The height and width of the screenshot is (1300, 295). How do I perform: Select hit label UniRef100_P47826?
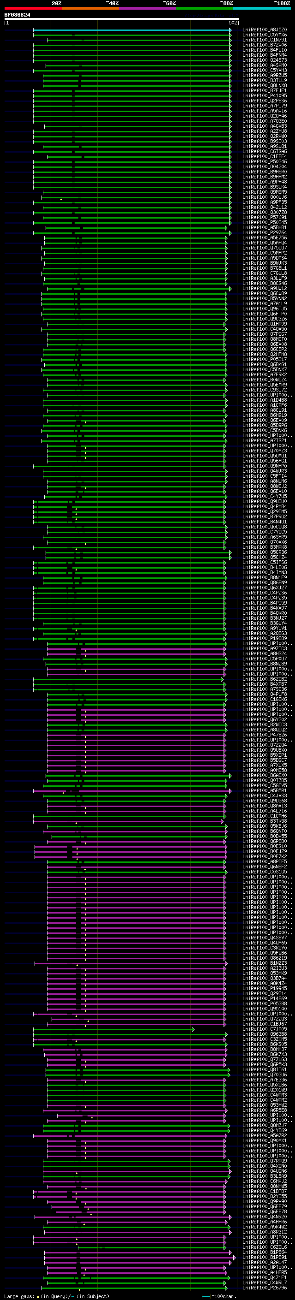264,735
